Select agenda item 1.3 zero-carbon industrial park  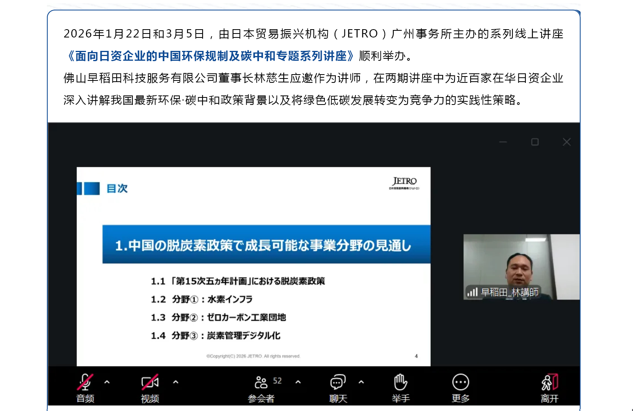point(218,318)
